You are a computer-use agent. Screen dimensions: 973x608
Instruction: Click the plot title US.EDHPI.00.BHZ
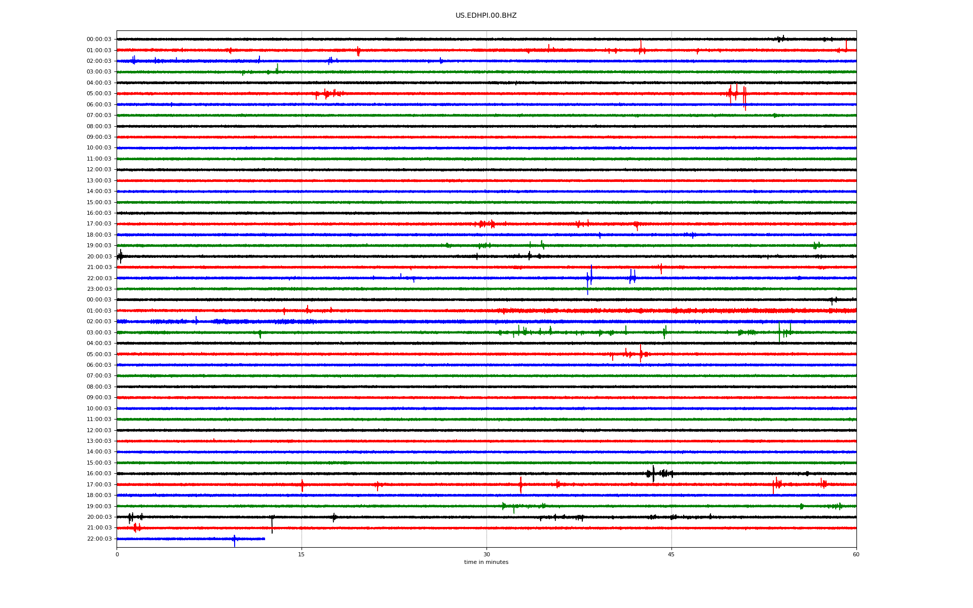[486, 16]
